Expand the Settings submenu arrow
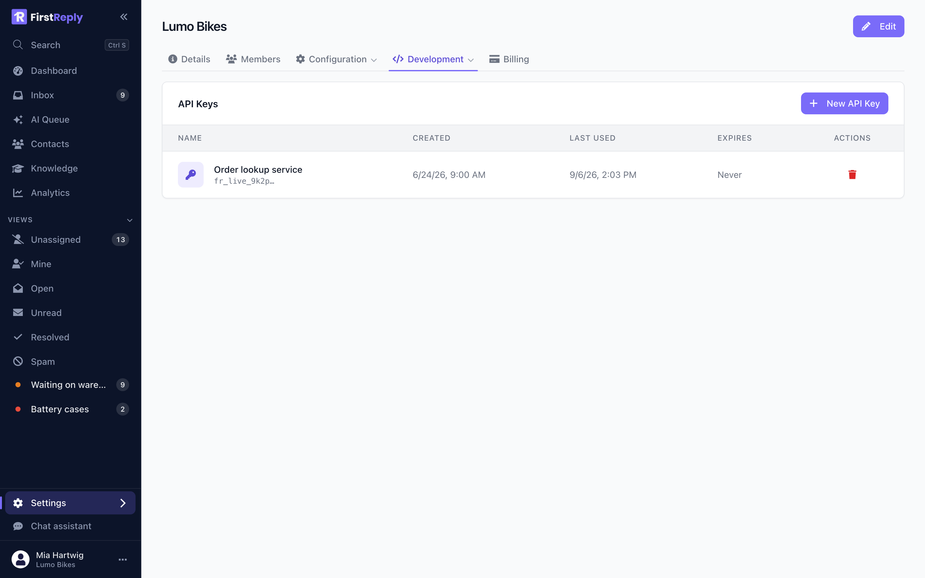925x578 pixels. (123, 503)
